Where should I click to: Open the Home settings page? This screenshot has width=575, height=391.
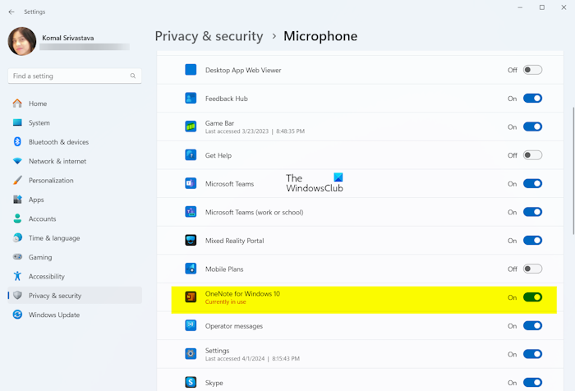[x=75, y=103]
